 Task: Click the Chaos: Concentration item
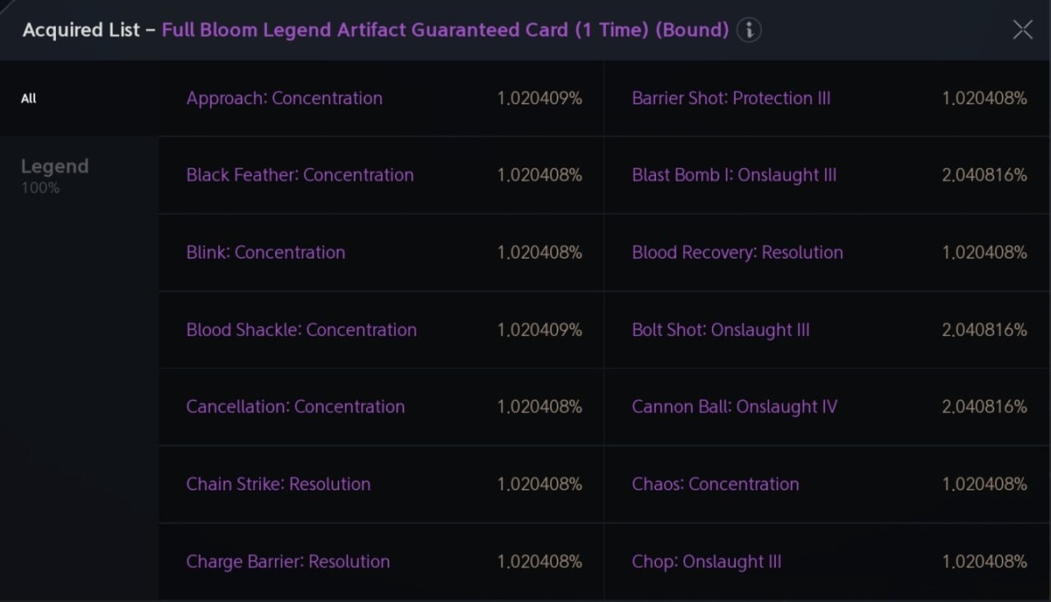click(716, 484)
